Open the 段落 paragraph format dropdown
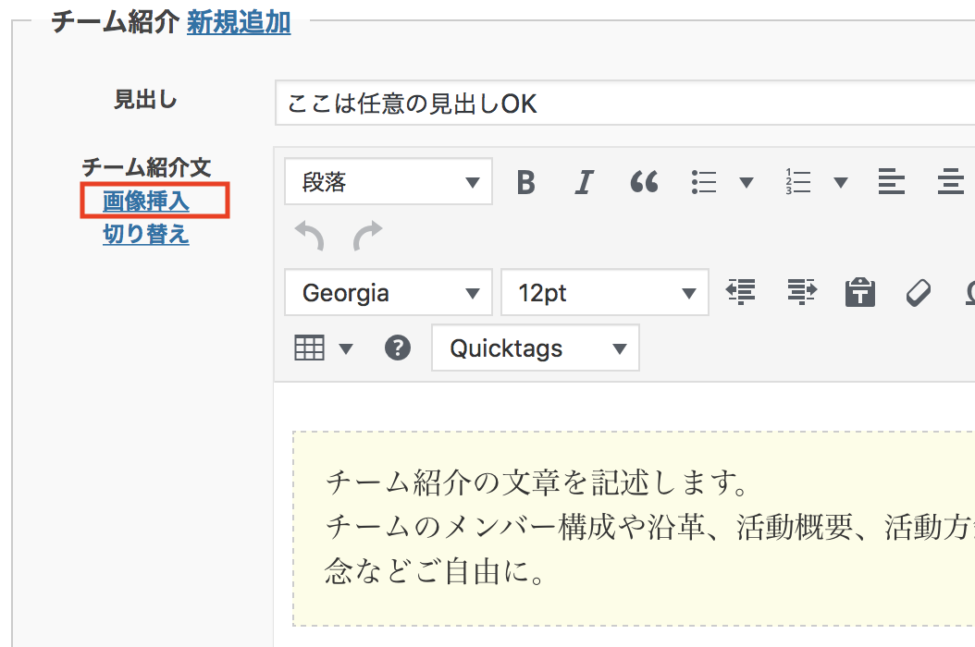975x647 pixels. [388, 181]
